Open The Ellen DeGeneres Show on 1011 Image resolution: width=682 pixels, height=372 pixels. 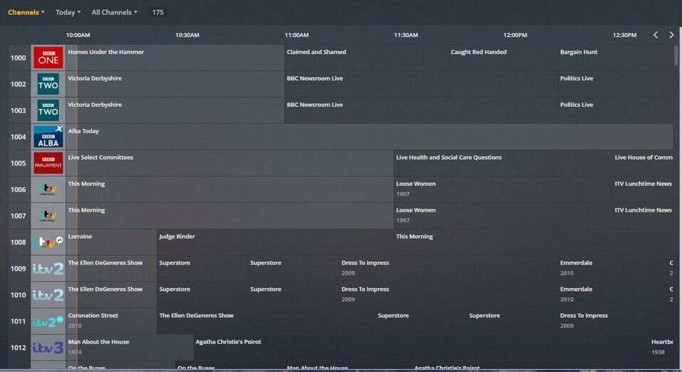click(266, 321)
